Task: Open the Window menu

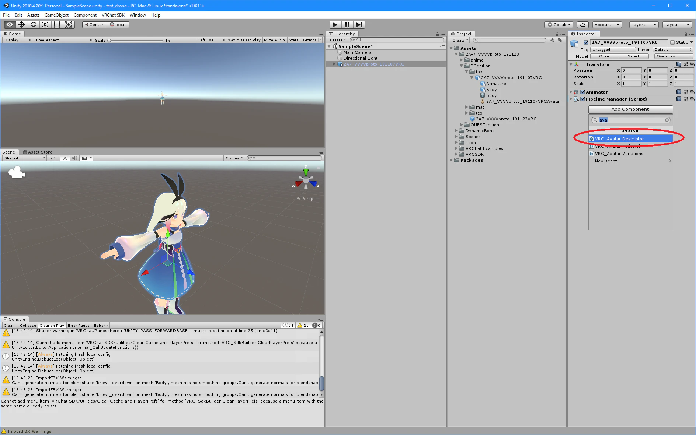Action: pos(138,15)
